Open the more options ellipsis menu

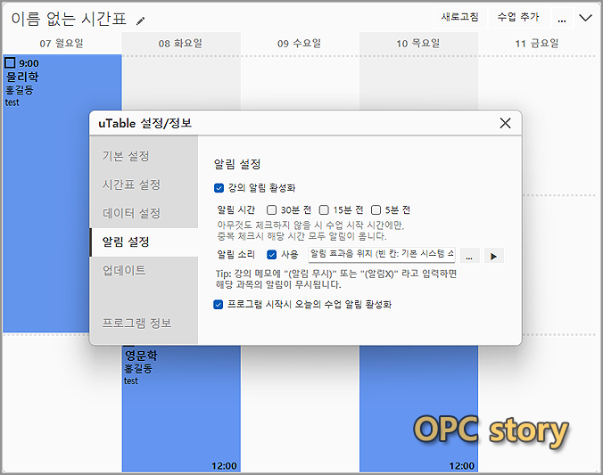[562, 18]
